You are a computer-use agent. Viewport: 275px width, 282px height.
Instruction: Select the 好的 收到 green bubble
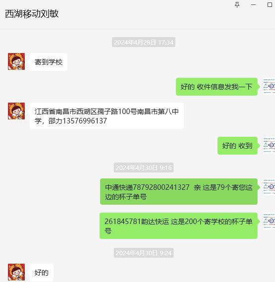pos(237,146)
